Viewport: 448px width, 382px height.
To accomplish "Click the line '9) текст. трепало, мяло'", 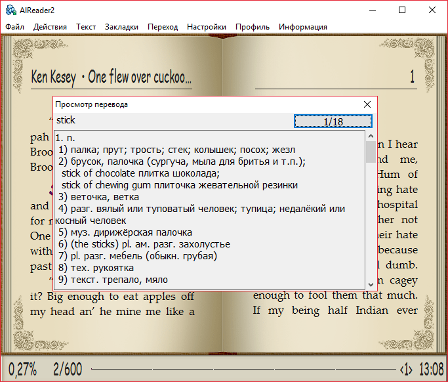I will pos(113,280).
